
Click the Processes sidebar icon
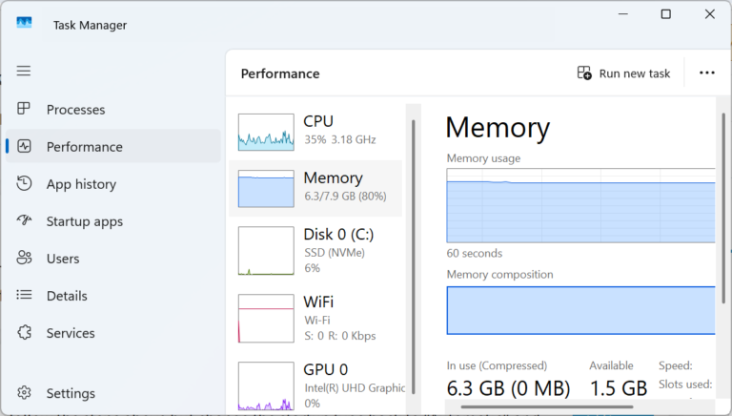coord(24,109)
